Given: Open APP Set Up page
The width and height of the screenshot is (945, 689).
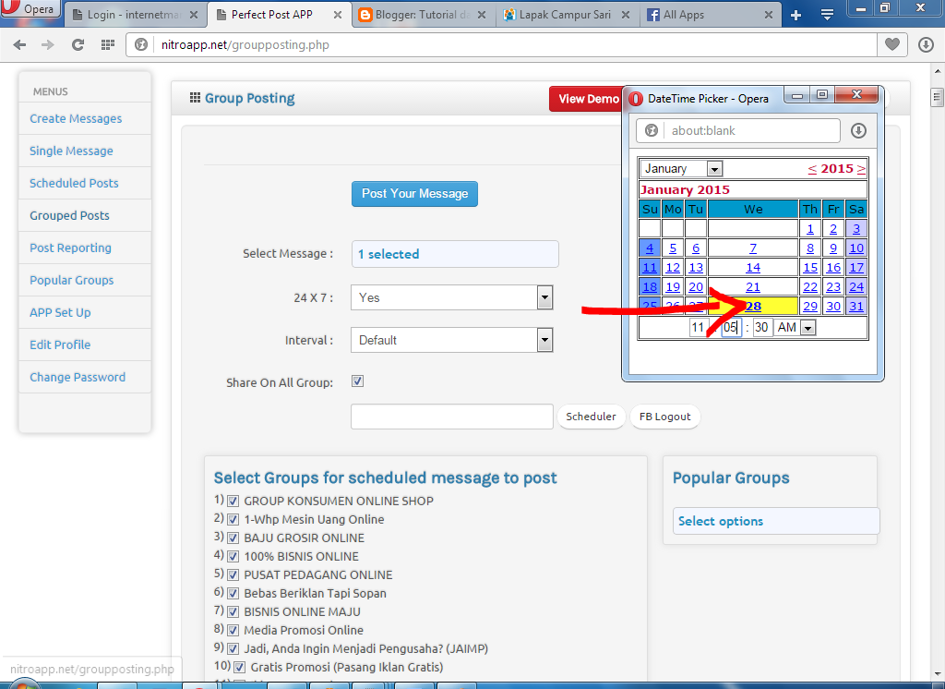Looking at the screenshot, I should pos(60,312).
